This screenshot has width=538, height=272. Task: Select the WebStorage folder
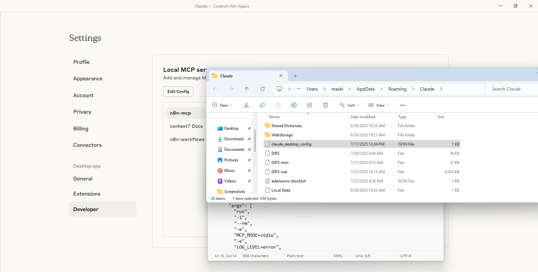[362, 135]
